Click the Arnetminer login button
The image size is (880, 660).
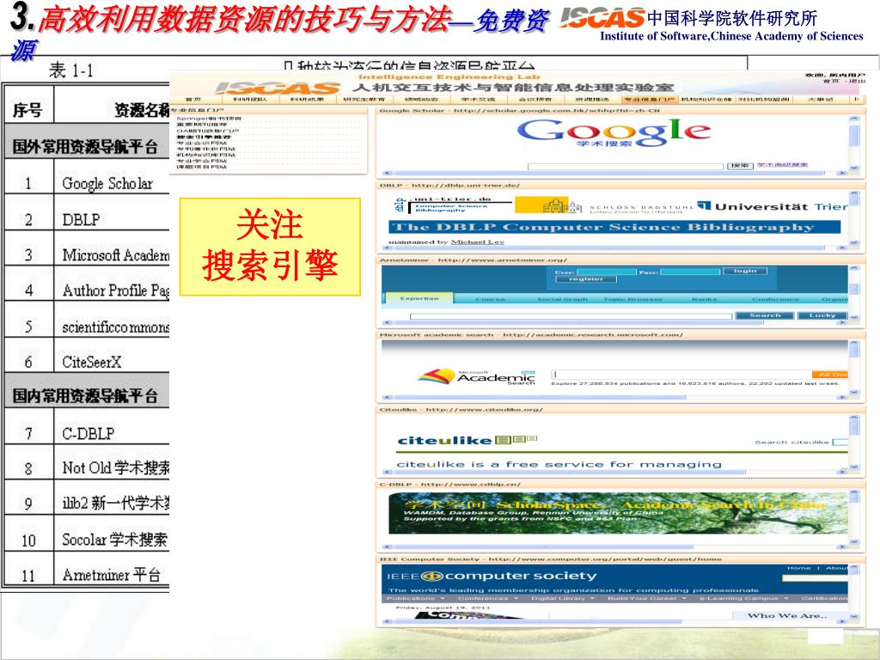click(x=745, y=271)
